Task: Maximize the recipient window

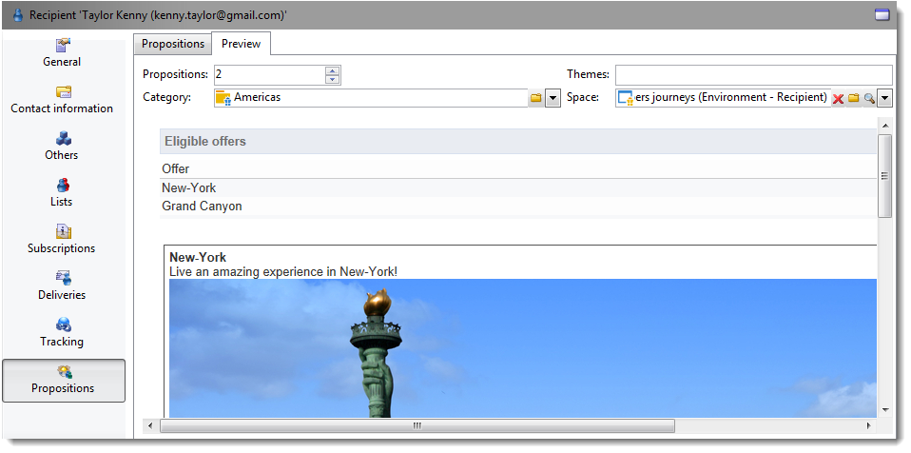Action: point(882,14)
